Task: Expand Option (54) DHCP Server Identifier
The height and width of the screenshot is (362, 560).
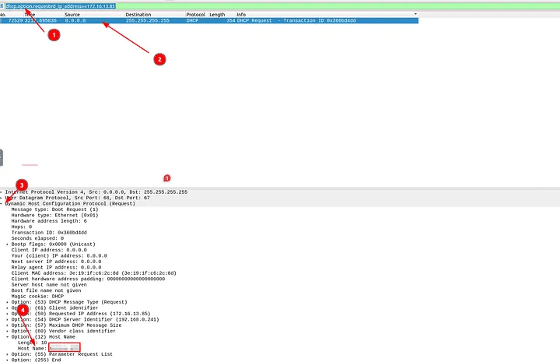Action: 9,319
